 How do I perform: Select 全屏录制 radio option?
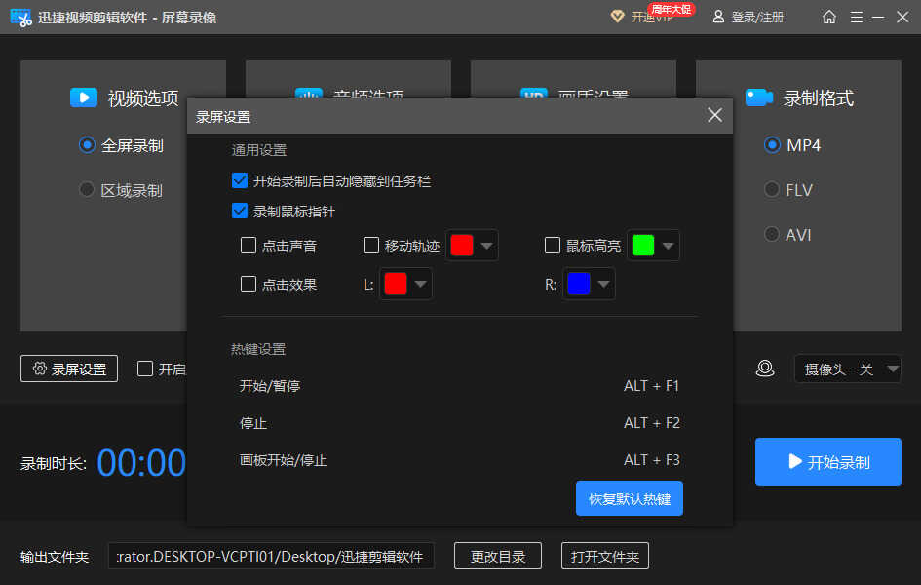point(121,145)
